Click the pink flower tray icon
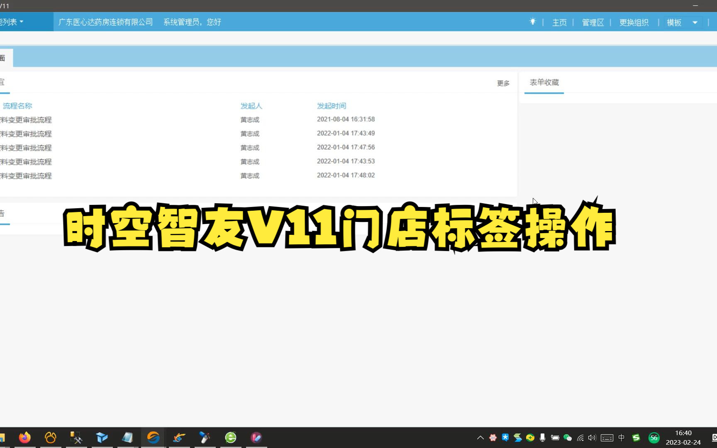Screen dimensions: 717x448 (493, 438)
